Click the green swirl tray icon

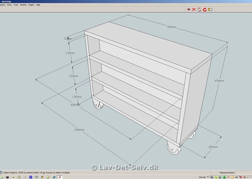pos(224,177)
